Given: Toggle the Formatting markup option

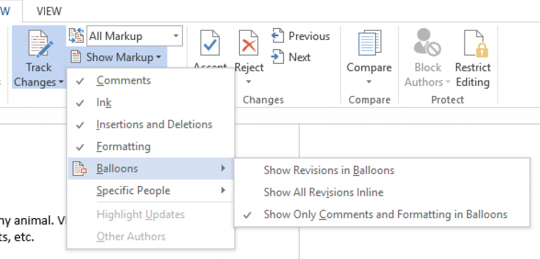Looking at the screenshot, I should pyautogui.click(x=123, y=147).
